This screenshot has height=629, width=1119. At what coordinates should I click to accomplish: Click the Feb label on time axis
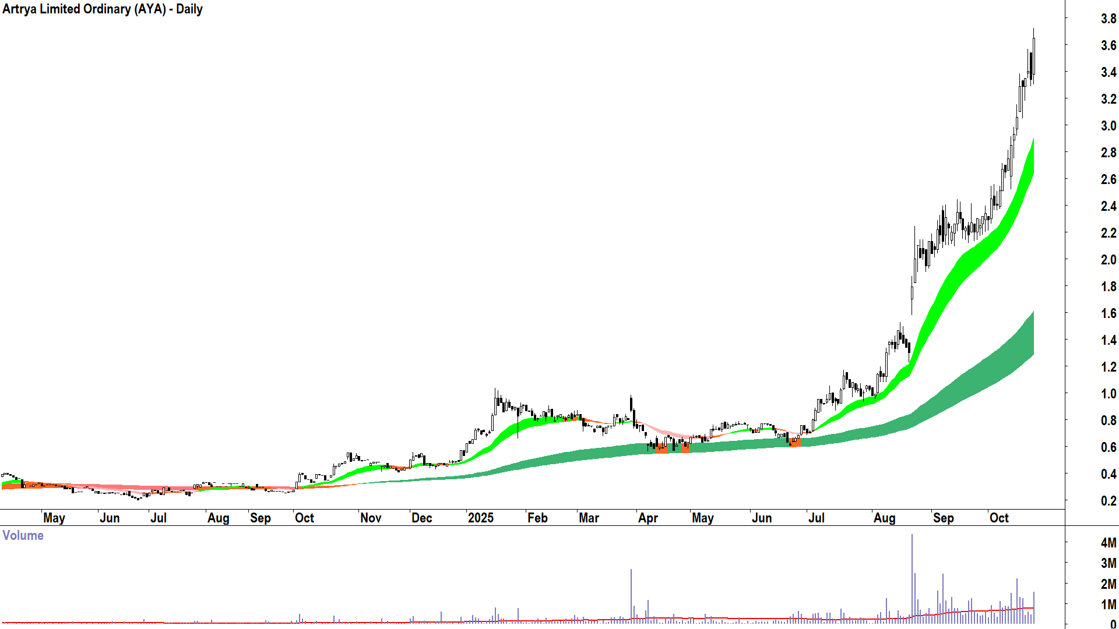[x=537, y=518]
